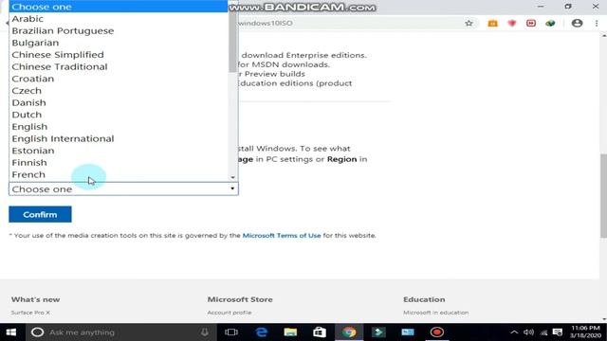Viewport: 607px width, 341px height.
Task: Bookmark this page with the star icon
Action: 469,23
